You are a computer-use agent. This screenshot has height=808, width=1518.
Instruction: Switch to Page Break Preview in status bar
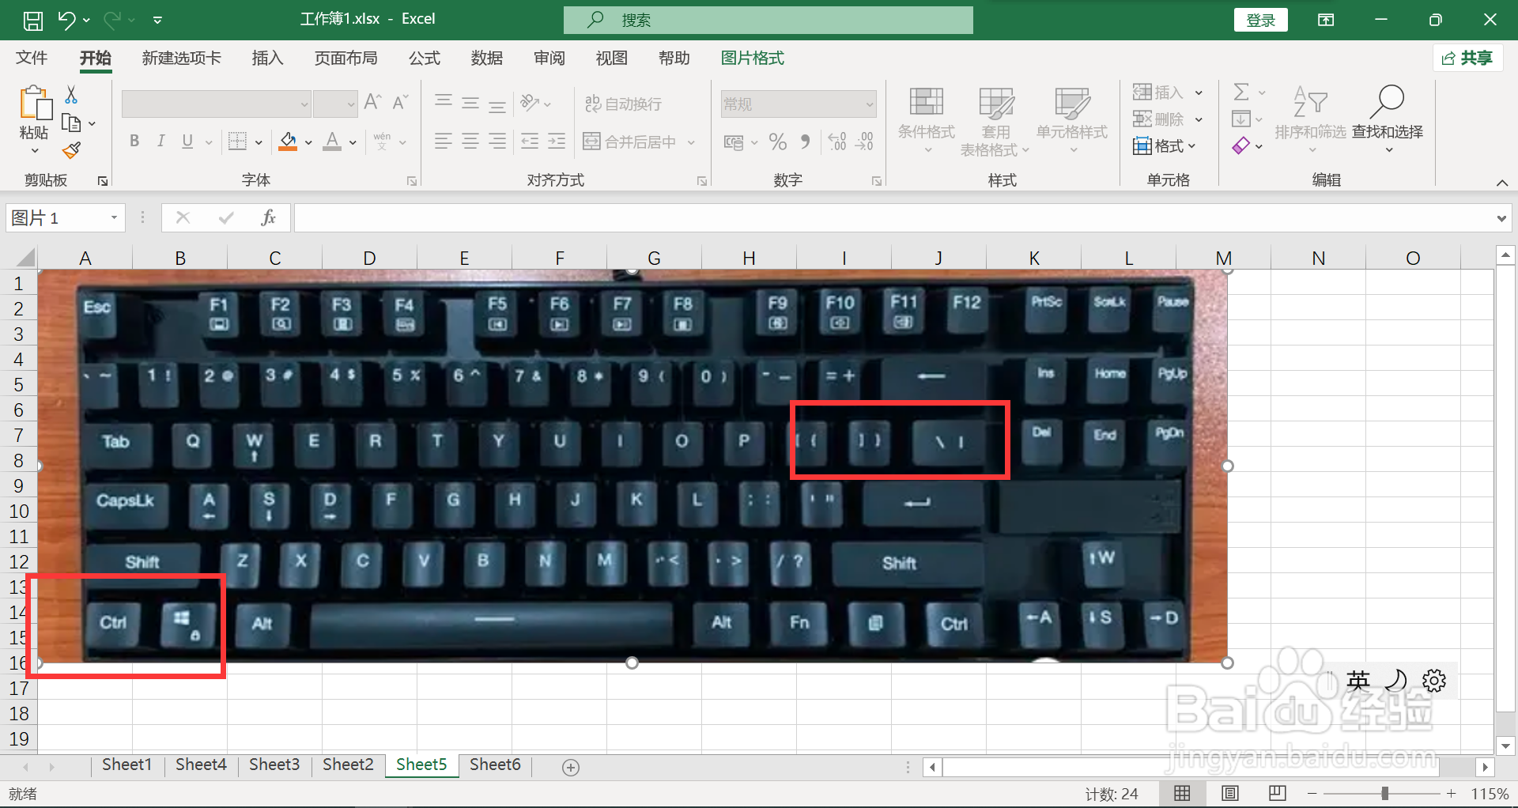(x=1278, y=793)
